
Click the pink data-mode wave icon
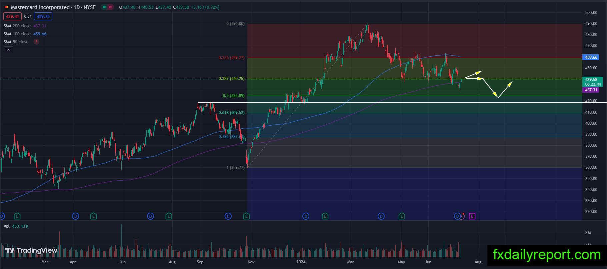[x=110, y=7]
